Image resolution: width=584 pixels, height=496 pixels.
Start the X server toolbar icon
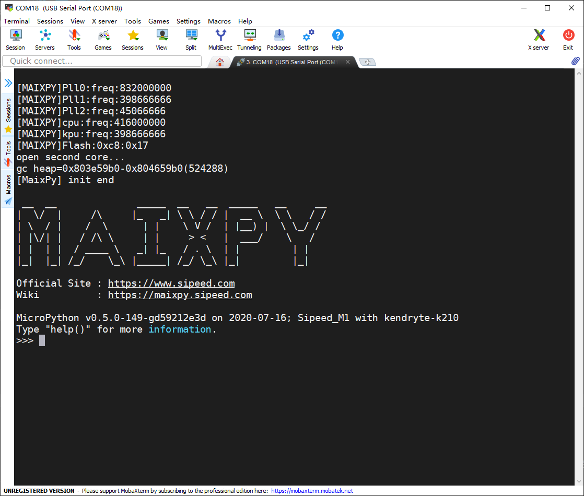tap(539, 40)
